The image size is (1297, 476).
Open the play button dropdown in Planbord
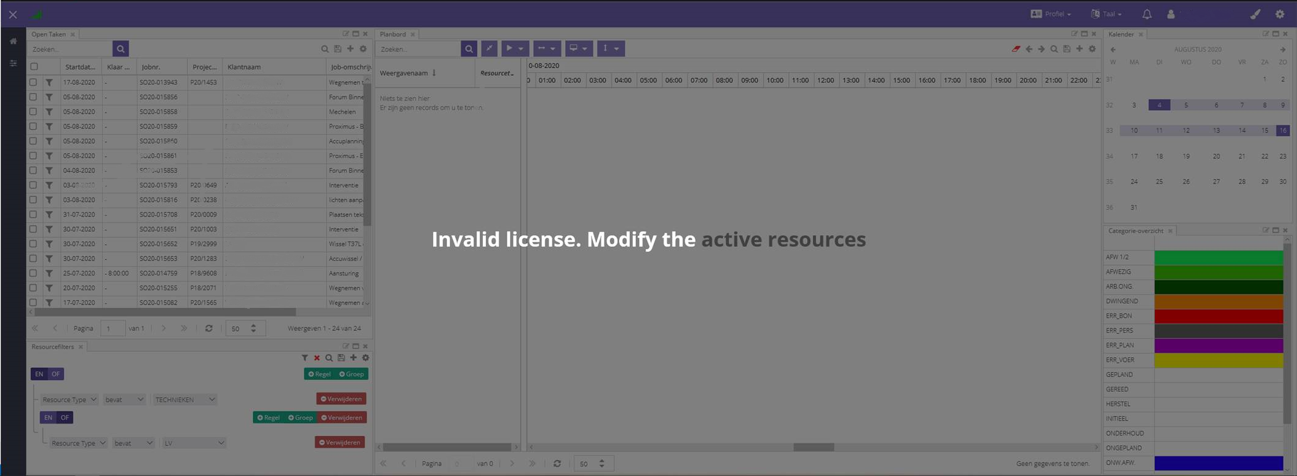[515, 49]
